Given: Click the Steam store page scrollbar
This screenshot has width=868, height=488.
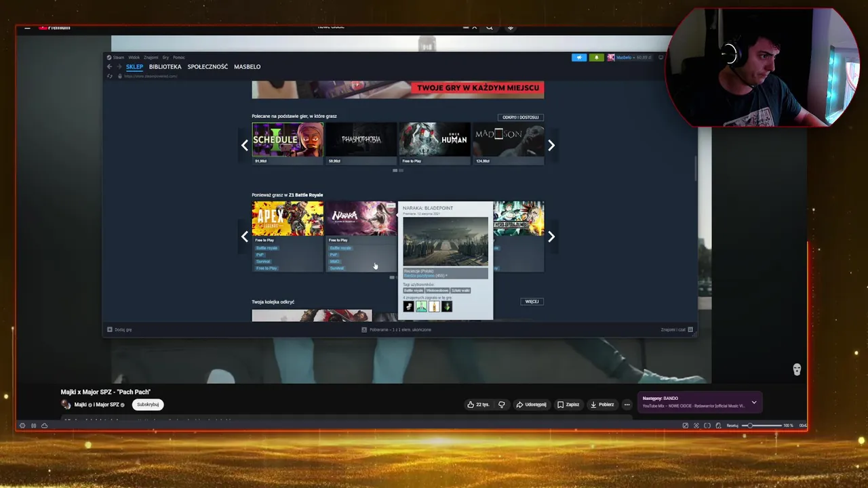Looking at the screenshot, I should [x=694, y=168].
